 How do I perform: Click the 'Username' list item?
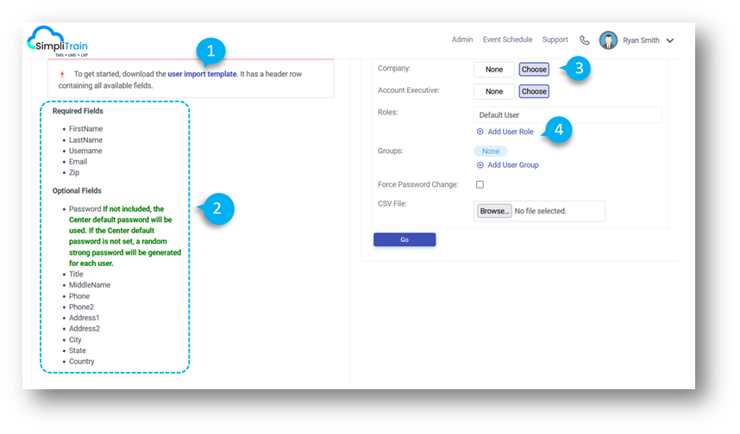coord(85,151)
